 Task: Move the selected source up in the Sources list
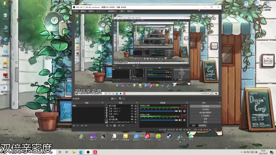[x=119, y=126]
